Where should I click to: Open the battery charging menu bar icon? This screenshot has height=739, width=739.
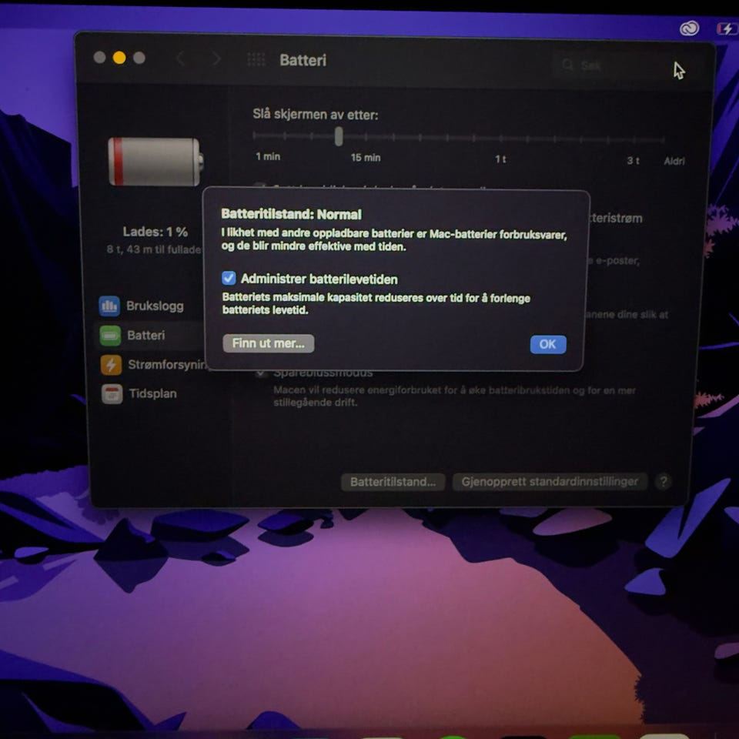726,29
